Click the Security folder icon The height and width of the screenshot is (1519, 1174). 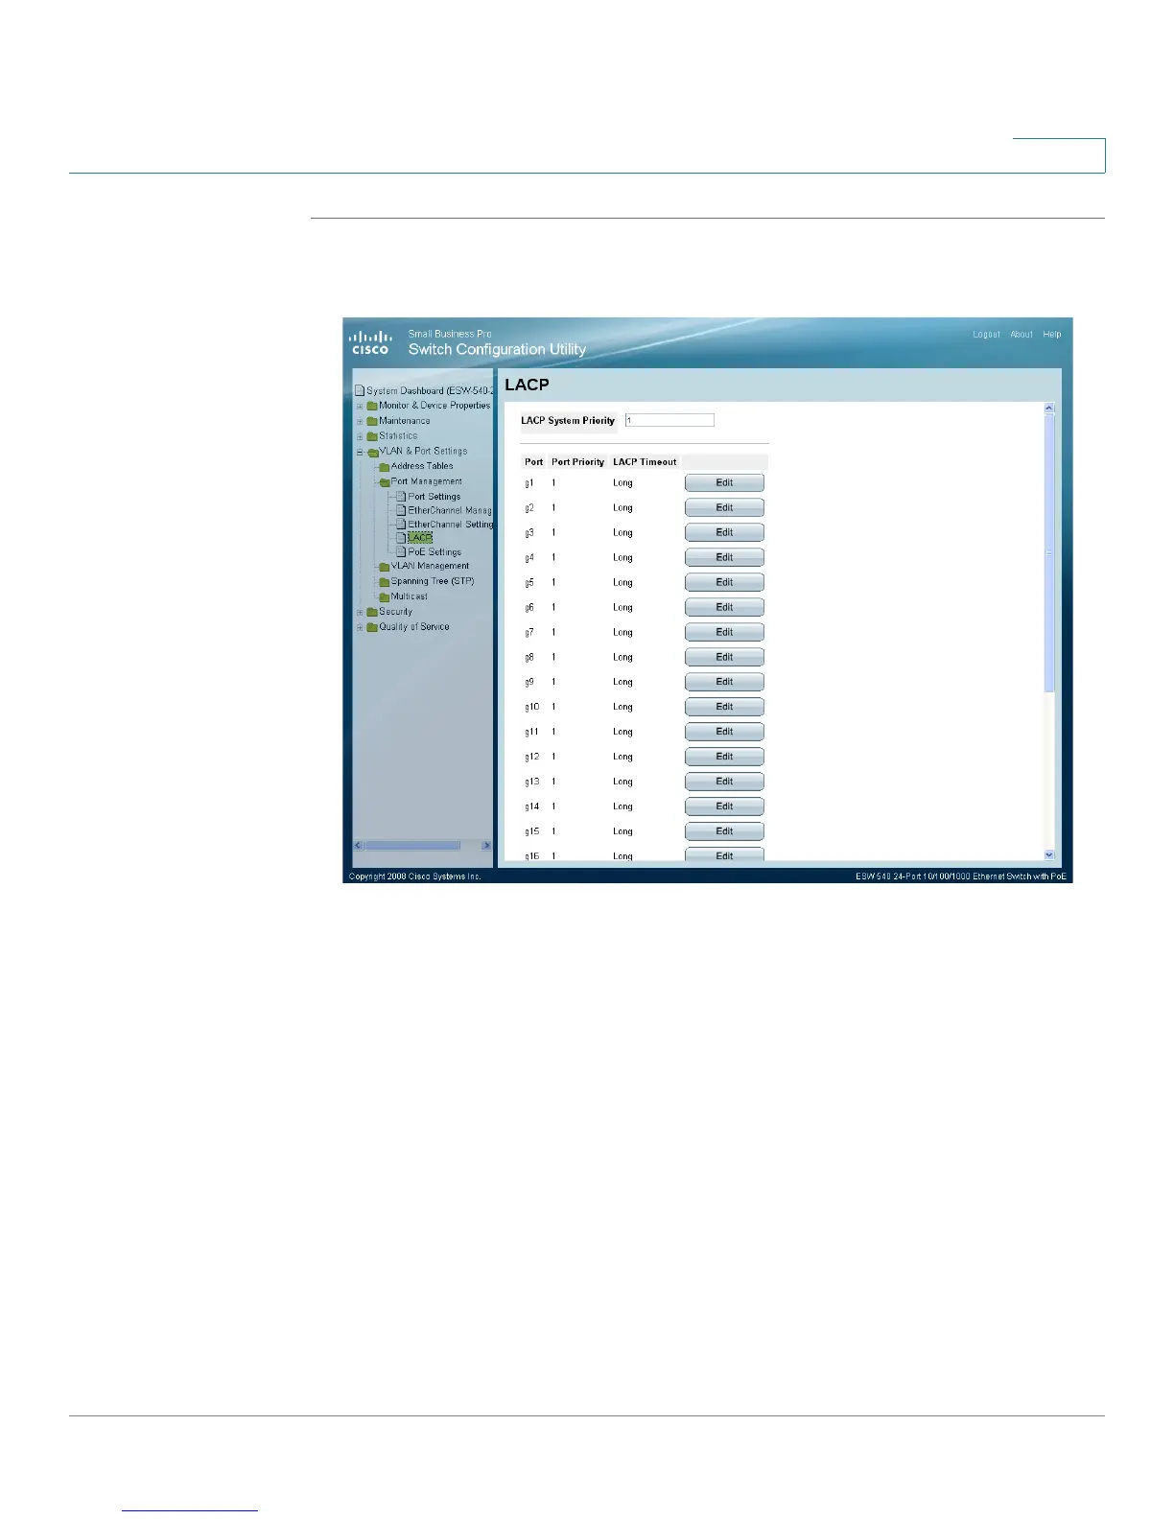click(372, 612)
